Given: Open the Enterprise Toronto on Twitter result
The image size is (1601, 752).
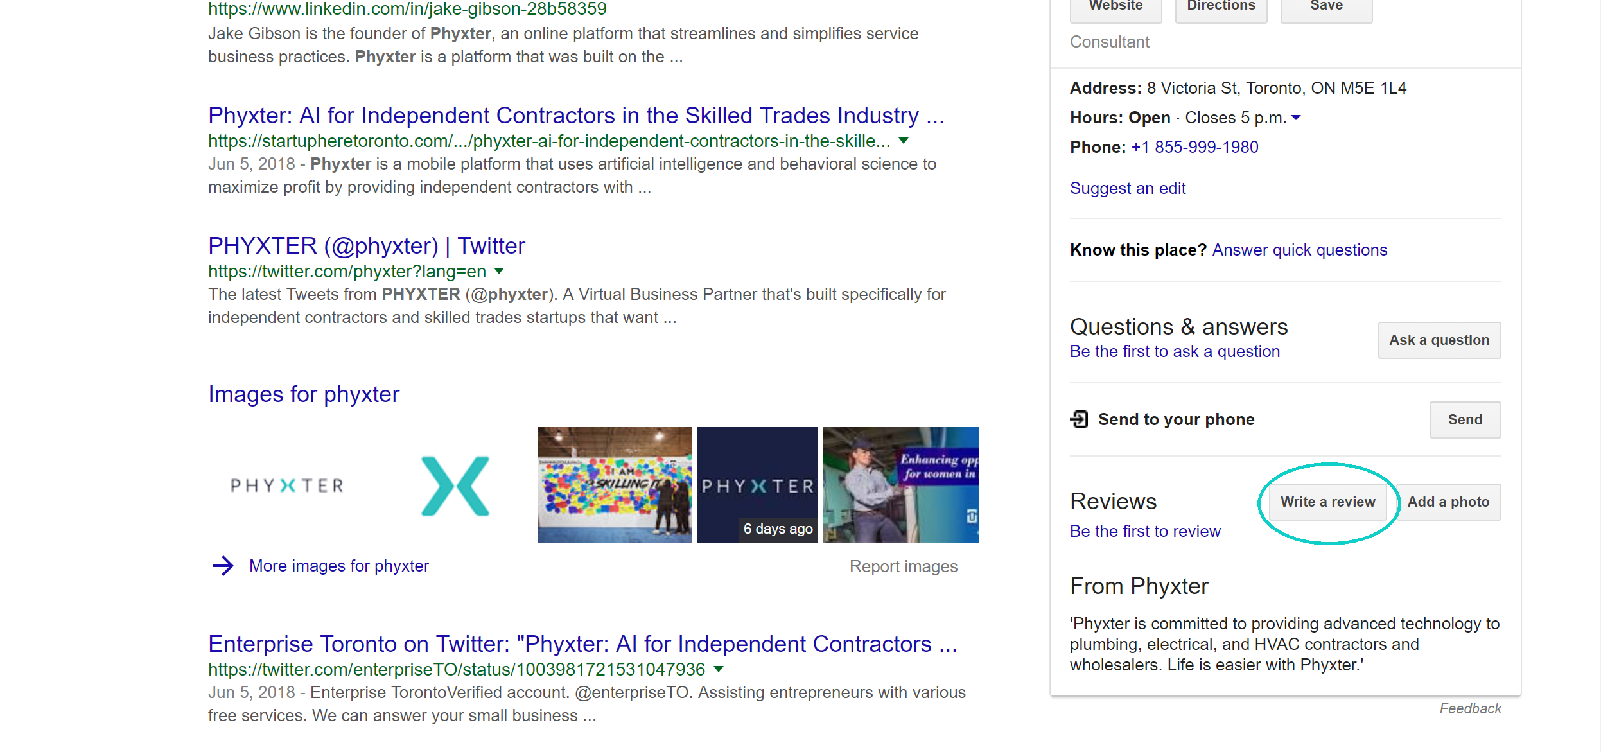Looking at the screenshot, I should [582, 644].
